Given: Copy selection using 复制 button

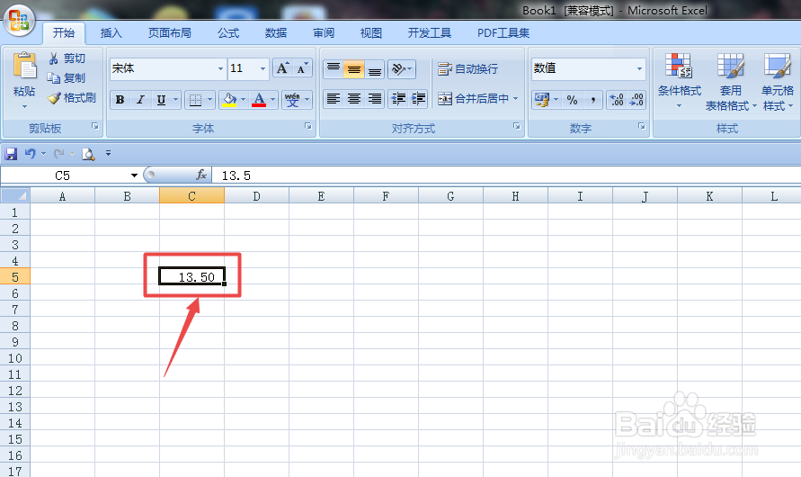Looking at the screenshot, I should point(67,77).
